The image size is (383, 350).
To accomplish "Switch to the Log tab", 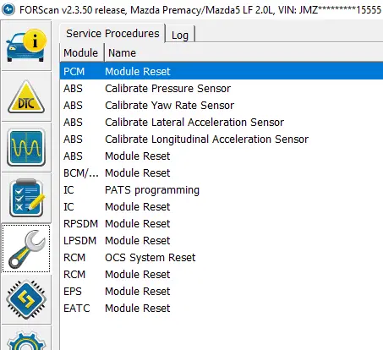I will (180, 35).
